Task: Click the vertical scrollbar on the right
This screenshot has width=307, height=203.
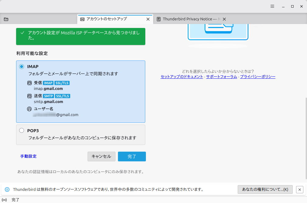Action: 305,137
